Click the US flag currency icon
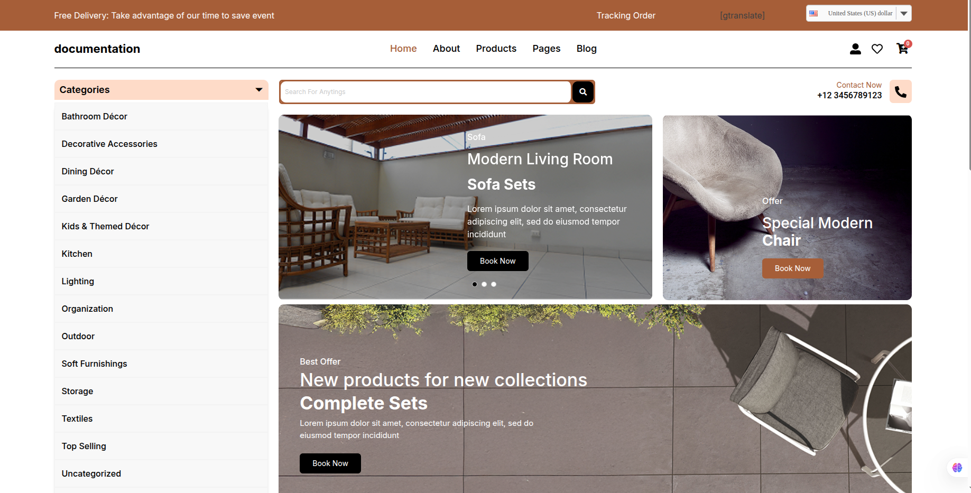The width and height of the screenshot is (971, 493). tap(813, 13)
